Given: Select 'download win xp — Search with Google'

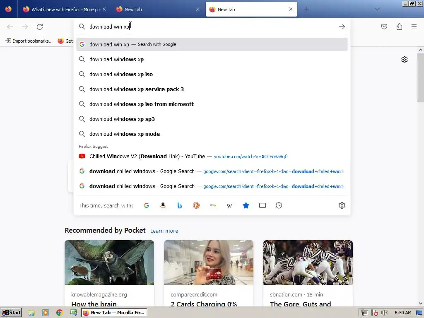Looking at the screenshot, I should coord(212,44).
